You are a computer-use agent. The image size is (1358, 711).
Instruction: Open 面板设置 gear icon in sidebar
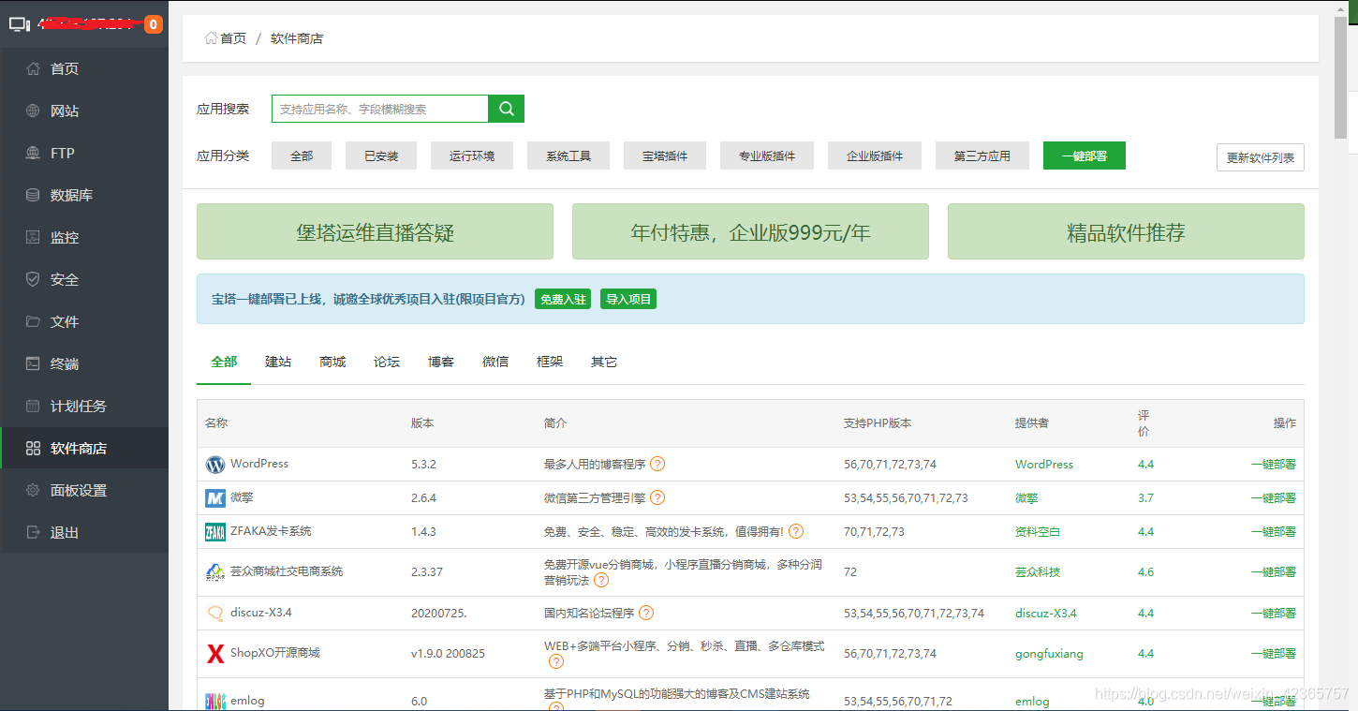(x=34, y=490)
